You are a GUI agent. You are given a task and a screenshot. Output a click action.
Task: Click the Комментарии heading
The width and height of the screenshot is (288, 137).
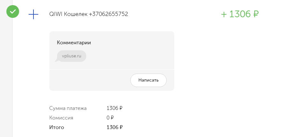74,43
